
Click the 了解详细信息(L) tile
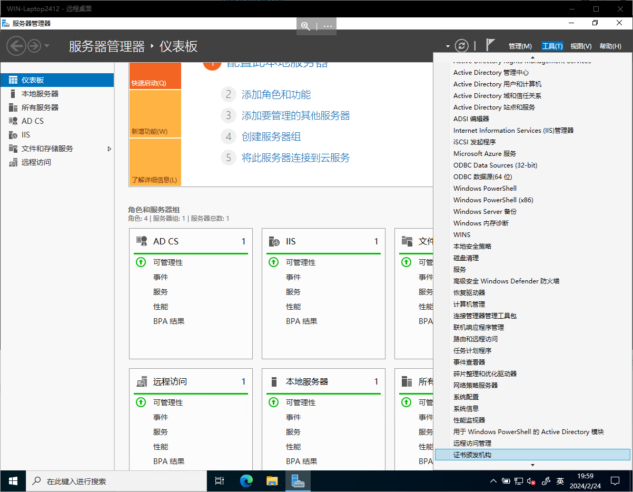[x=155, y=162]
